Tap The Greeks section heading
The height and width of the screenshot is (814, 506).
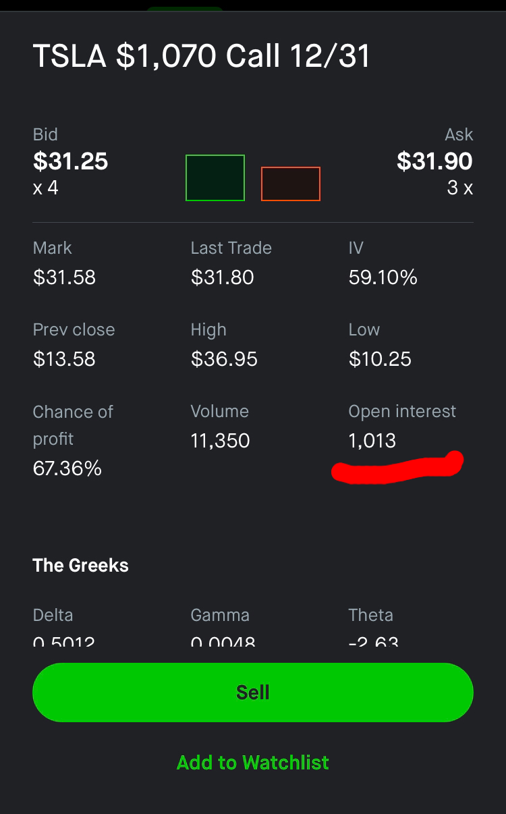80,566
